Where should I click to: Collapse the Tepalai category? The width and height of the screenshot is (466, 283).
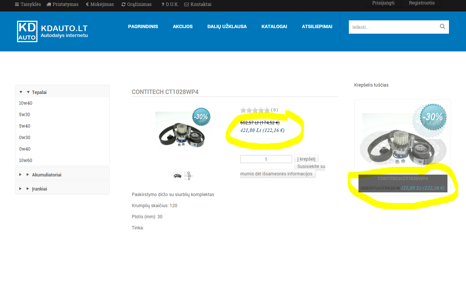pos(62,92)
